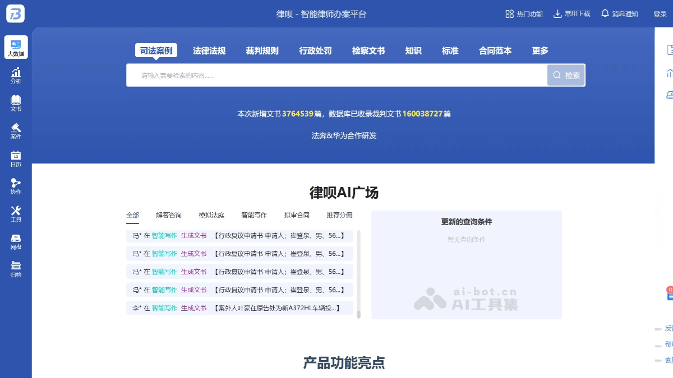Click inside the search input field
Screen dimensions: 673x378
(336, 75)
